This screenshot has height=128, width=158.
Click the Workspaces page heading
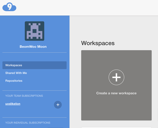coord(98,43)
